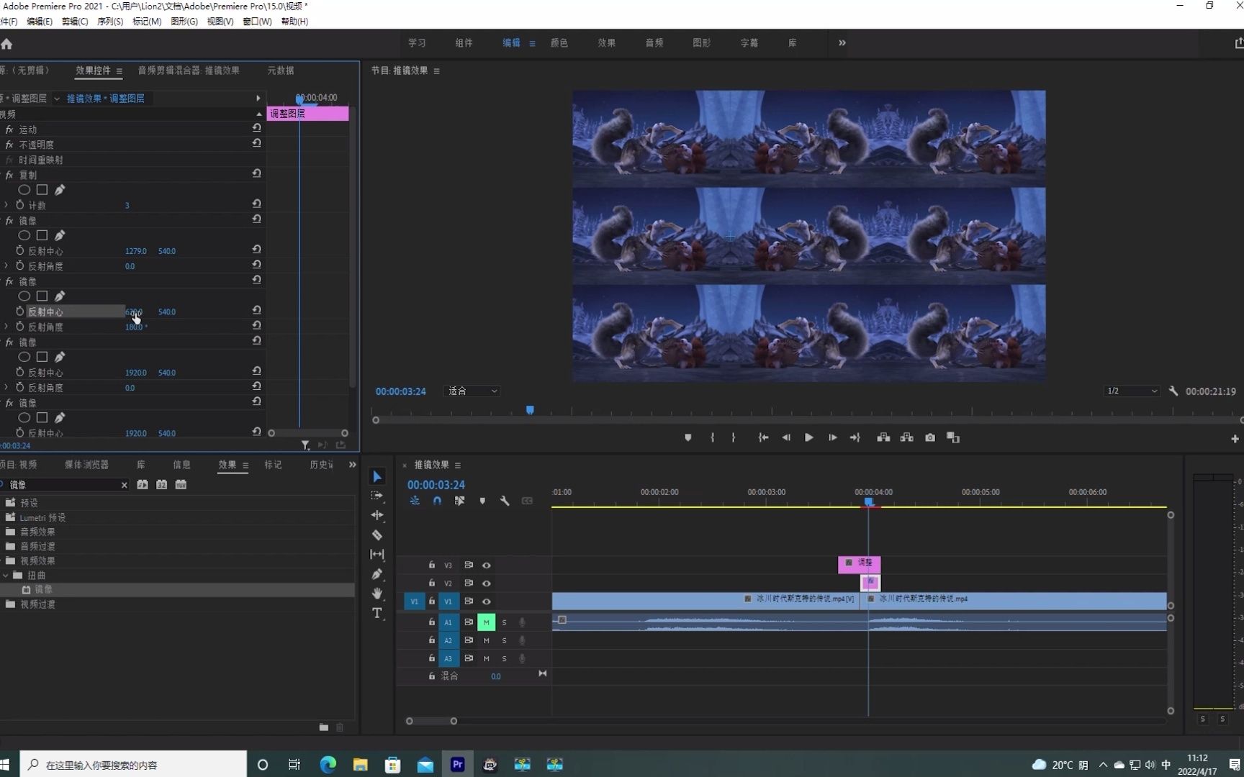This screenshot has width=1244, height=777.
Task: Select the Hand tool
Action: (x=377, y=594)
